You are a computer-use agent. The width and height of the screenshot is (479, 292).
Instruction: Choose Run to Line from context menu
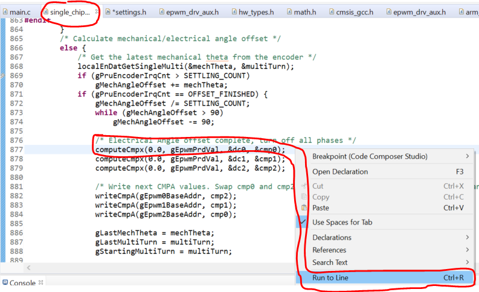(x=385, y=278)
